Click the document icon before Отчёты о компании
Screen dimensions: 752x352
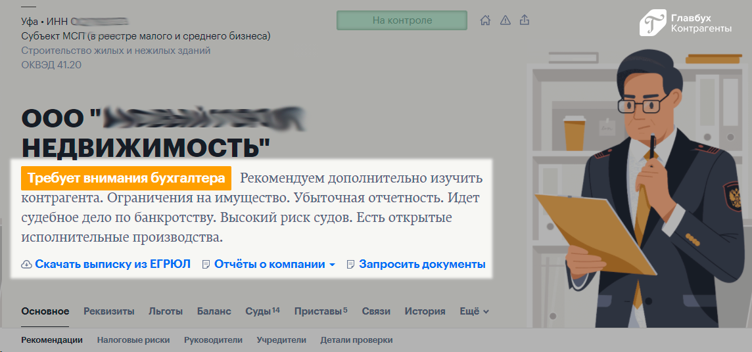[x=206, y=265]
